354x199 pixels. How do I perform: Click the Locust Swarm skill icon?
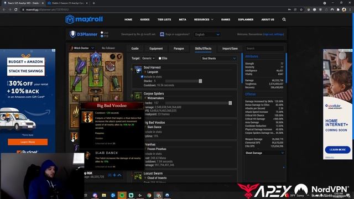click(138, 176)
